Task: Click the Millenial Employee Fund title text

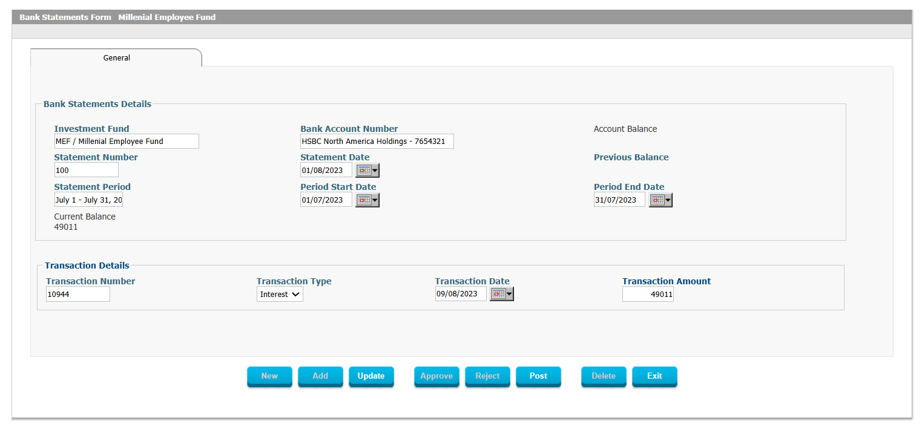Action: [167, 18]
